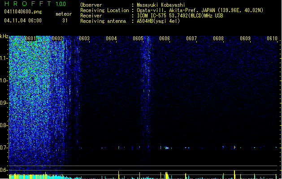Click the 'Observer' field label
The width and height of the screenshot is (282, 179).
tap(91, 5)
